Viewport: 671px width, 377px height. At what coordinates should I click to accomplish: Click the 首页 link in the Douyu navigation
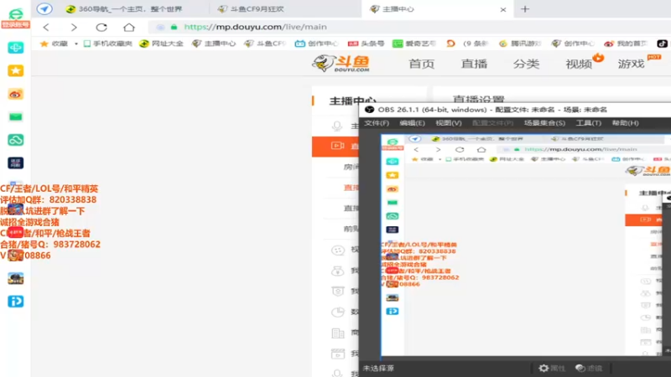click(x=422, y=64)
